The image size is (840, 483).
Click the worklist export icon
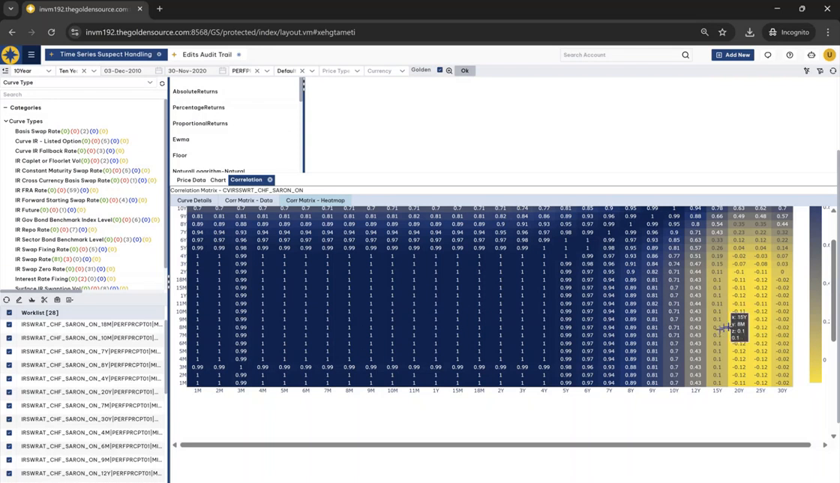70,300
